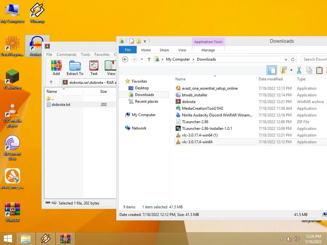
Task: Select avast_one_essential_setup_online file
Action: pos(209,88)
